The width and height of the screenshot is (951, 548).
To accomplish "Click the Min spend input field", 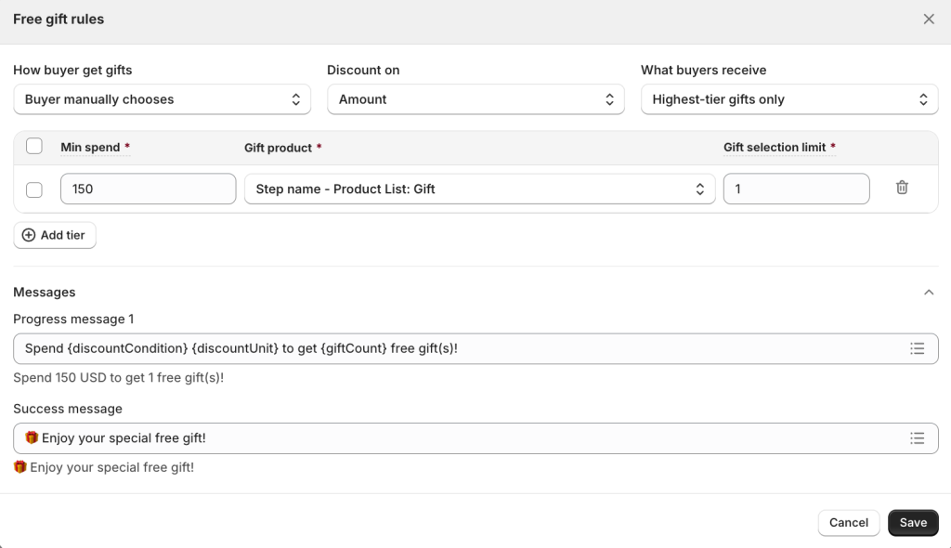I will coord(148,189).
